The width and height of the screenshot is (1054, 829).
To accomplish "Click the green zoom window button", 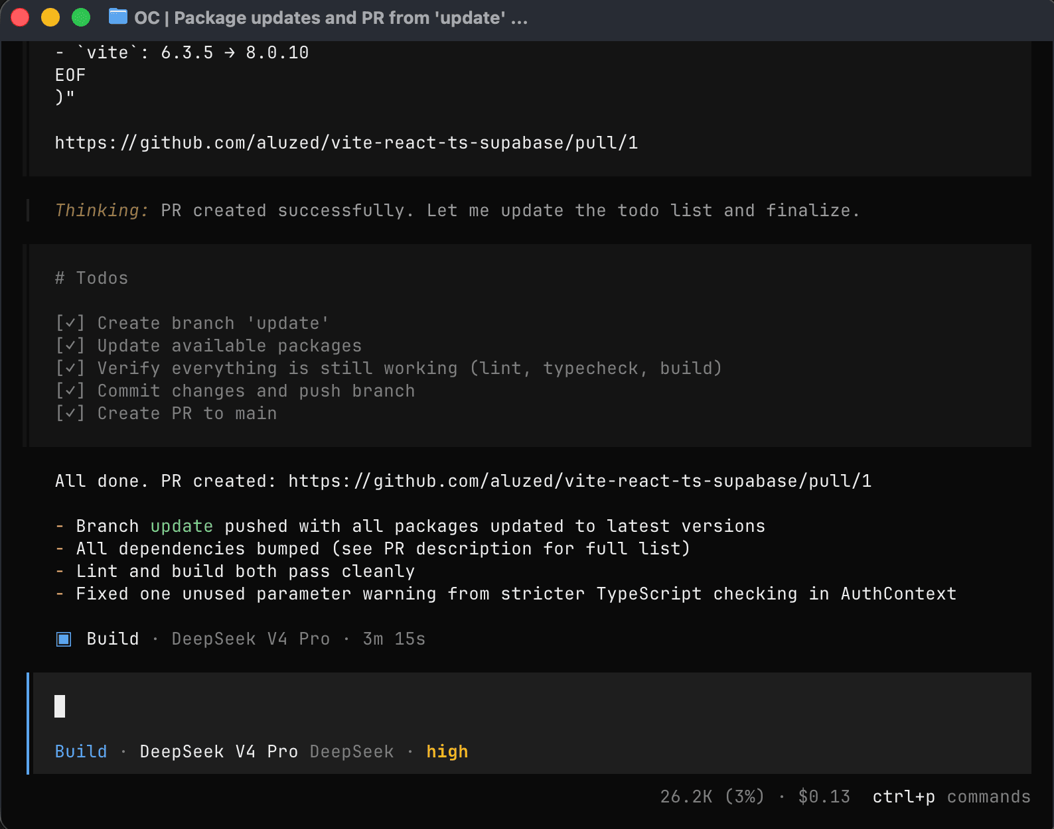I will (x=81, y=17).
